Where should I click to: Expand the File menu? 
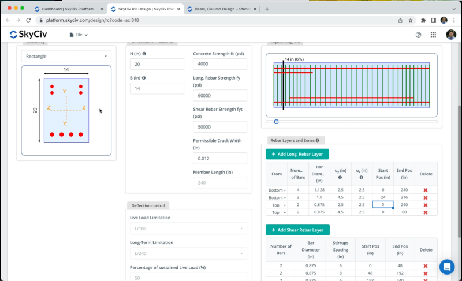[x=79, y=35]
